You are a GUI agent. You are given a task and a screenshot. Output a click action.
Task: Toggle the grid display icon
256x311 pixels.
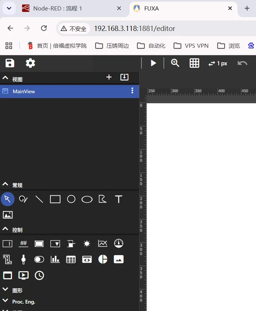[194, 63]
